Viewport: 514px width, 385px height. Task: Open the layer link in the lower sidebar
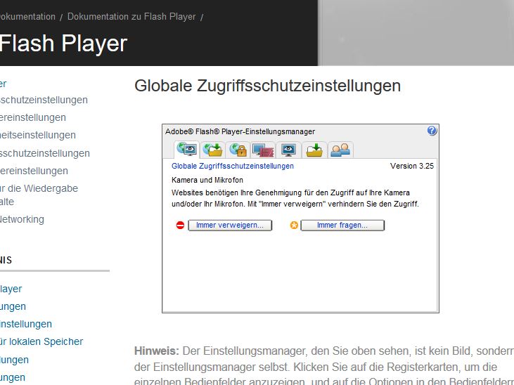(x=11, y=289)
